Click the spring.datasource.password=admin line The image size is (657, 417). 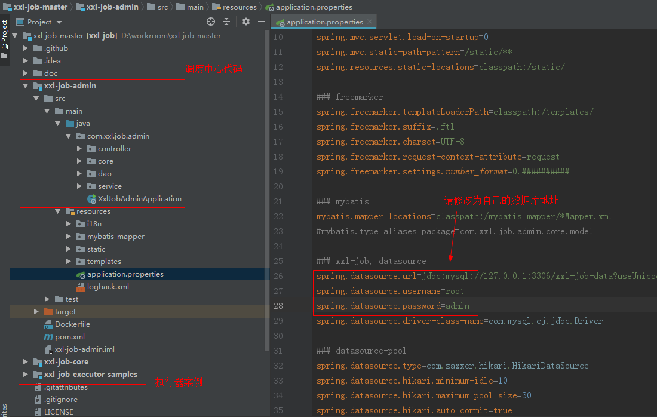click(x=393, y=306)
